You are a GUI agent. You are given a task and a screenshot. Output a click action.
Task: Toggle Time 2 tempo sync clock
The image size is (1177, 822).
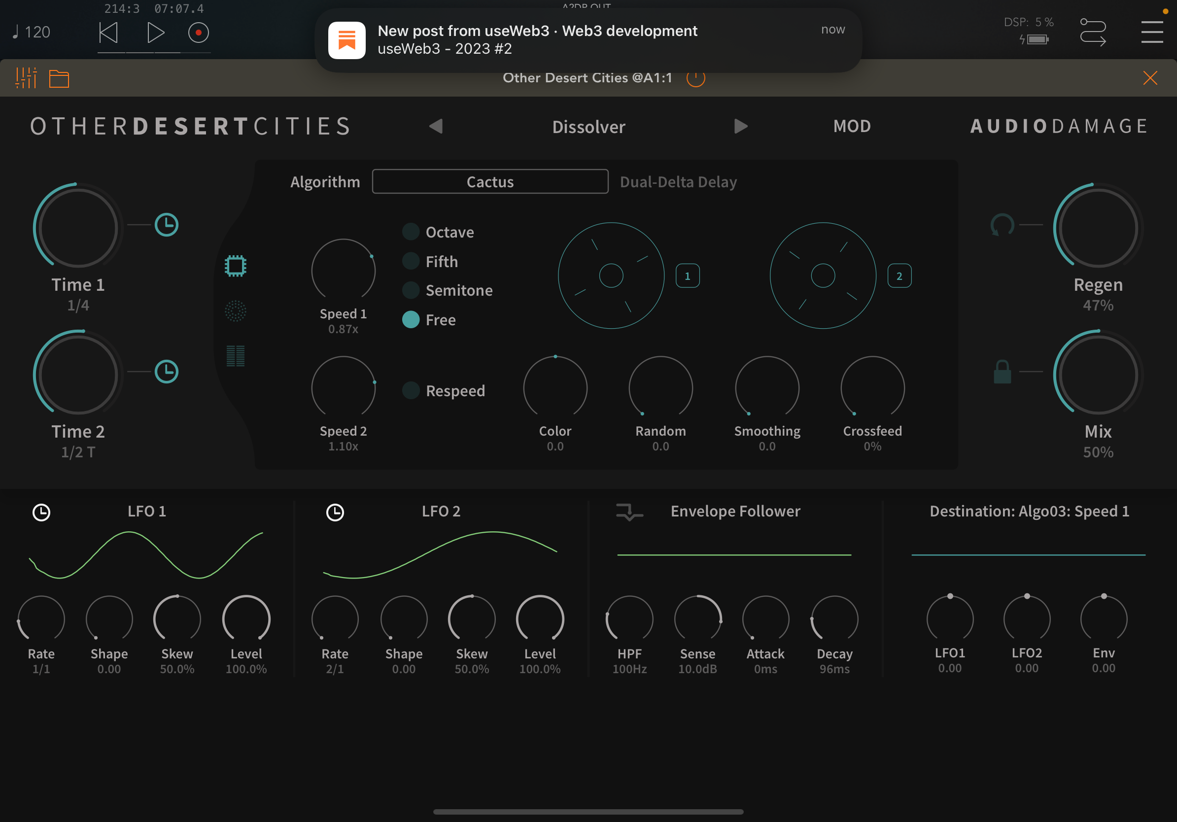(x=167, y=372)
